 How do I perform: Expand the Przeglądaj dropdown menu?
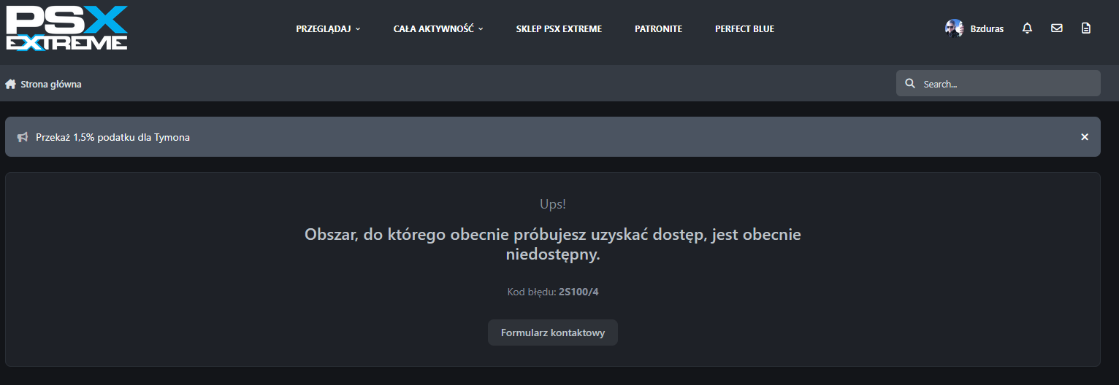pyautogui.click(x=328, y=29)
